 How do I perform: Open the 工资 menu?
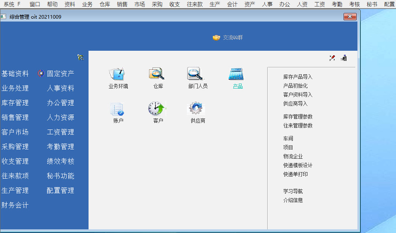pyautogui.click(x=320, y=4)
